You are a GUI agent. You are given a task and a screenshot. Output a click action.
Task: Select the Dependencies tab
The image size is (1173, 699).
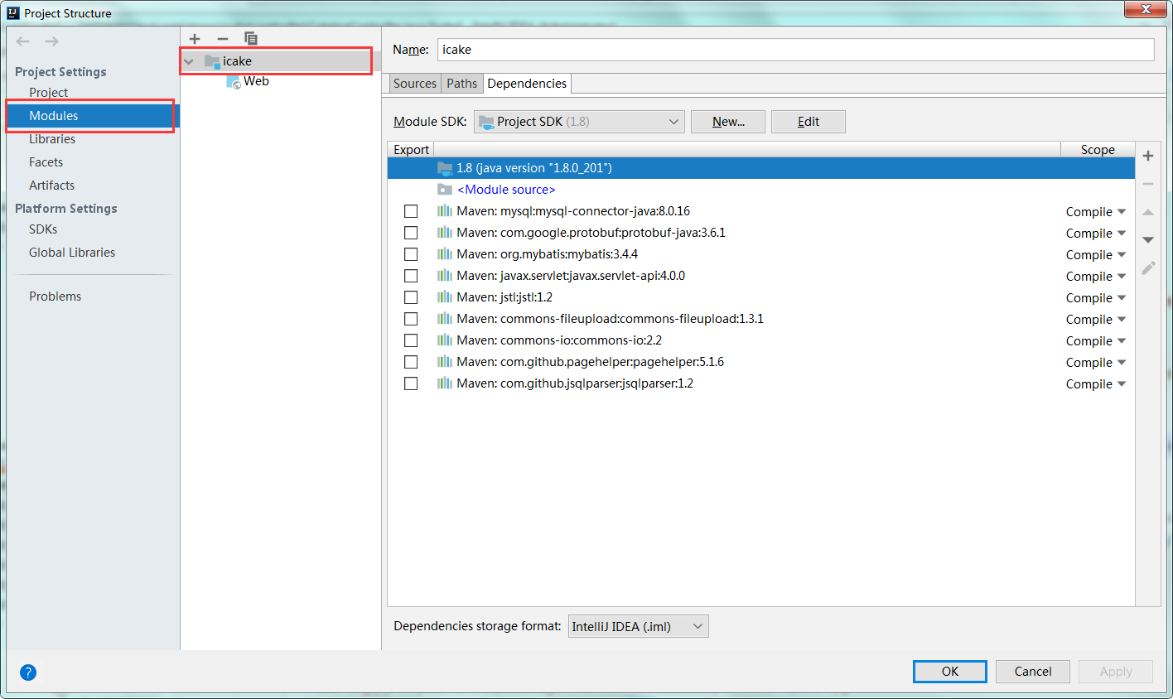pyautogui.click(x=527, y=84)
